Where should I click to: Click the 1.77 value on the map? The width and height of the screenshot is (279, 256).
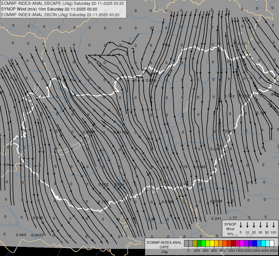tap(233, 218)
